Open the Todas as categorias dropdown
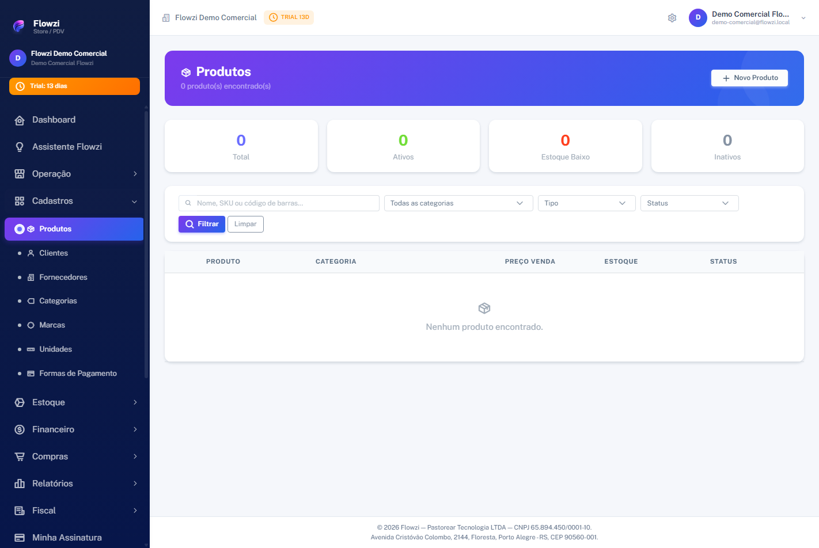The height and width of the screenshot is (548, 819). point(458,203)
